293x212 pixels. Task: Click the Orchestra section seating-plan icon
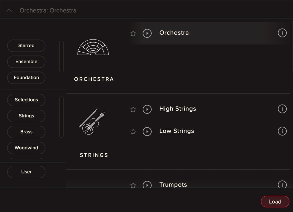94,47
